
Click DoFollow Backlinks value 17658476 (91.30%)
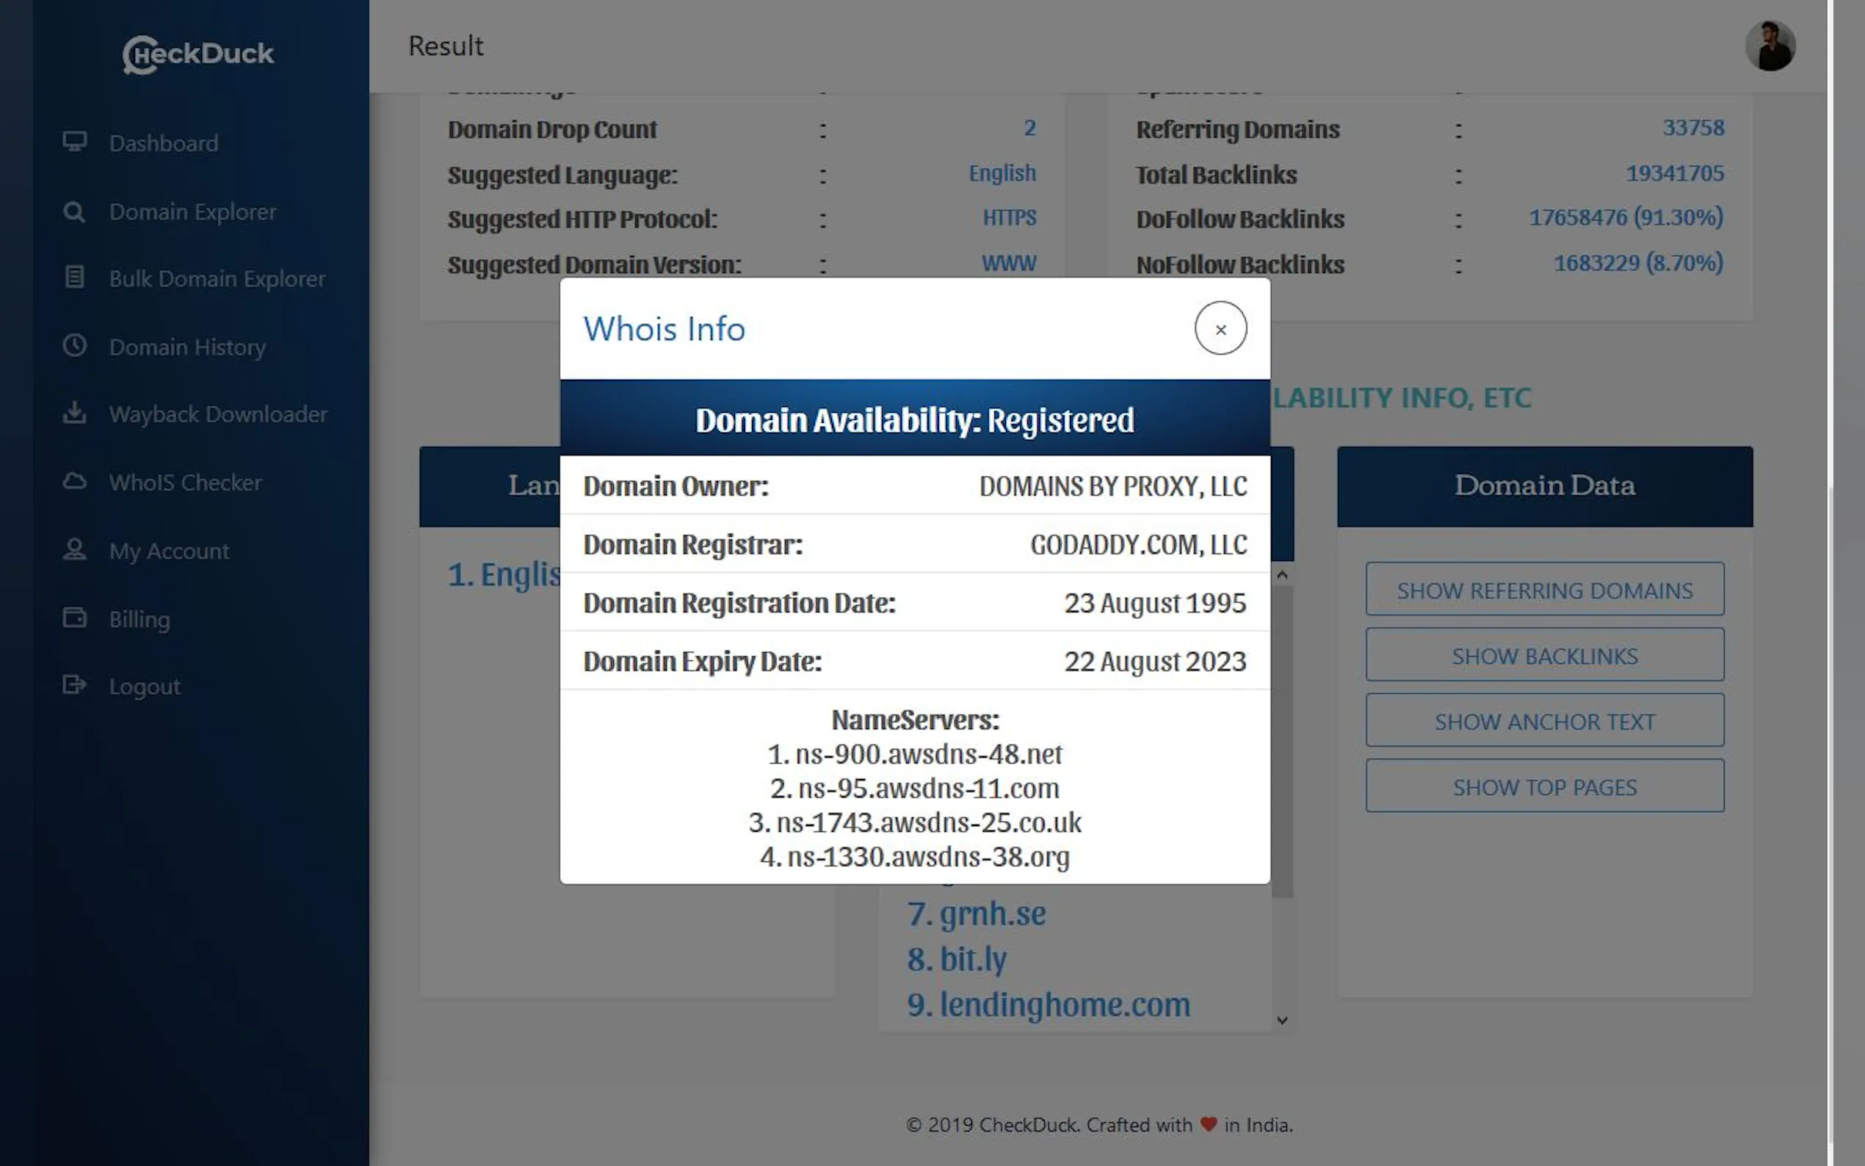[x=1626, y=217]
